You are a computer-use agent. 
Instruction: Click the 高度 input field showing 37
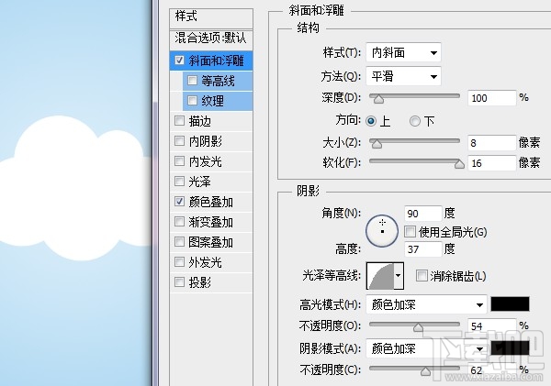tap(422, 249)
